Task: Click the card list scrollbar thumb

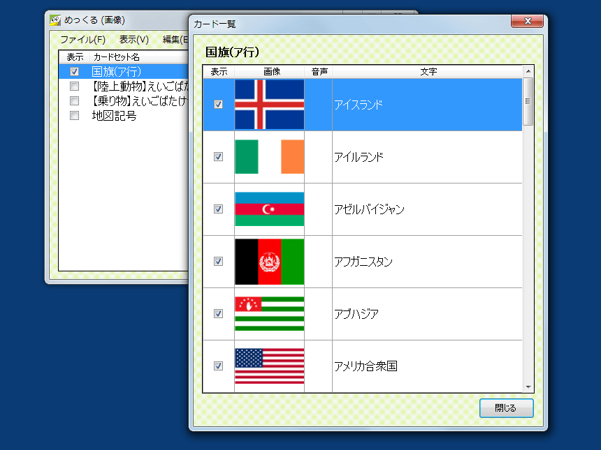Action: [x=528, y=101]
